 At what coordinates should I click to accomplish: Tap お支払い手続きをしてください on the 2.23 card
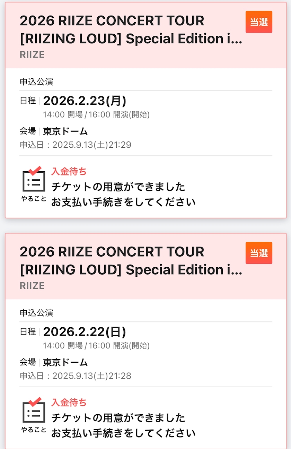(123, 202)
